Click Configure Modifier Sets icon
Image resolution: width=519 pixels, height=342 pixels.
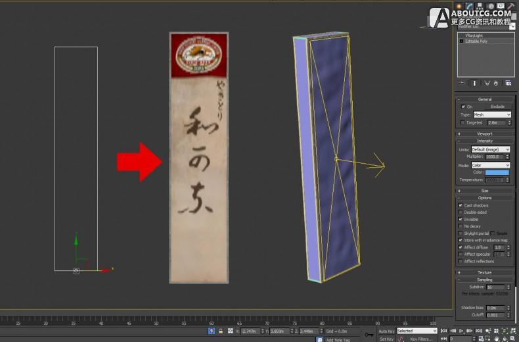click(x=508, y=84)
